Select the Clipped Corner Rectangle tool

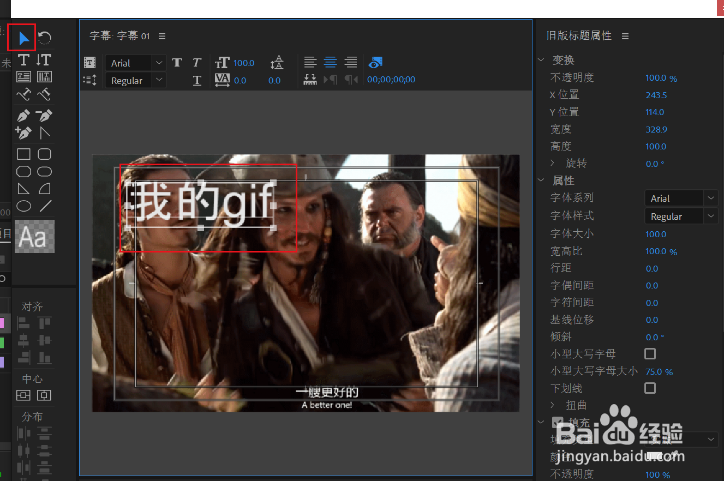(x=23, y=172)
